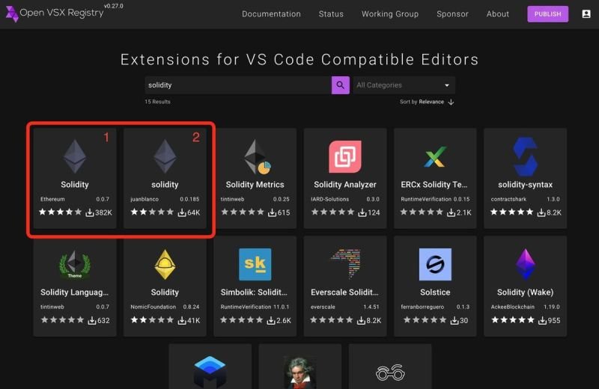Viewport: 599px width, 389px height.
Task: Click the Simbolik sk icon
Action: click(x=255, y=264)
